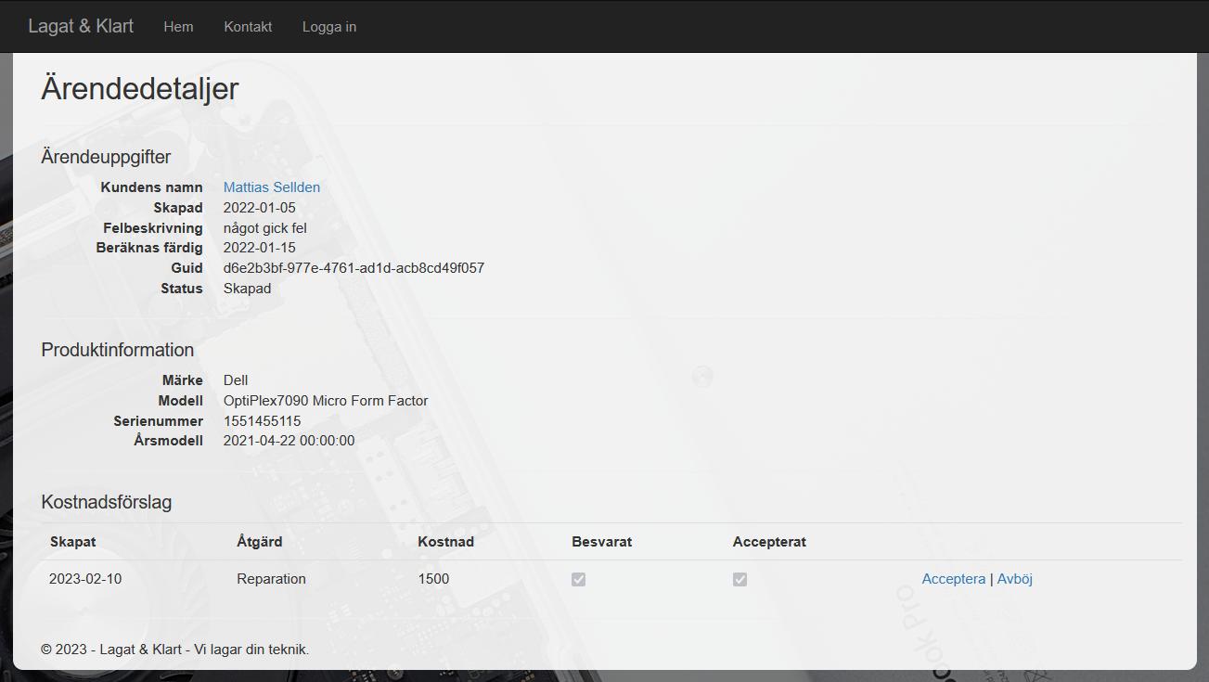Click the Kundens namn label

152,187
